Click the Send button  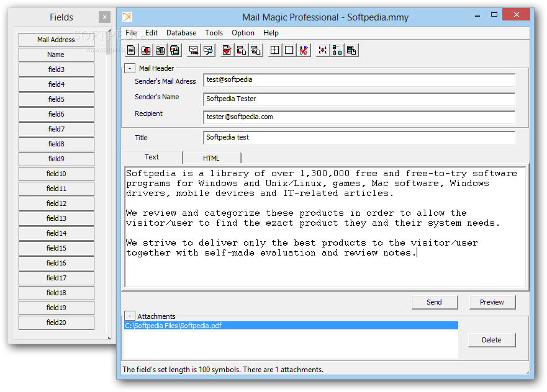(435, 302)
